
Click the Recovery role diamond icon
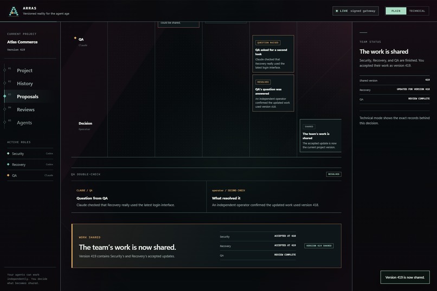(x=8, y=164)
